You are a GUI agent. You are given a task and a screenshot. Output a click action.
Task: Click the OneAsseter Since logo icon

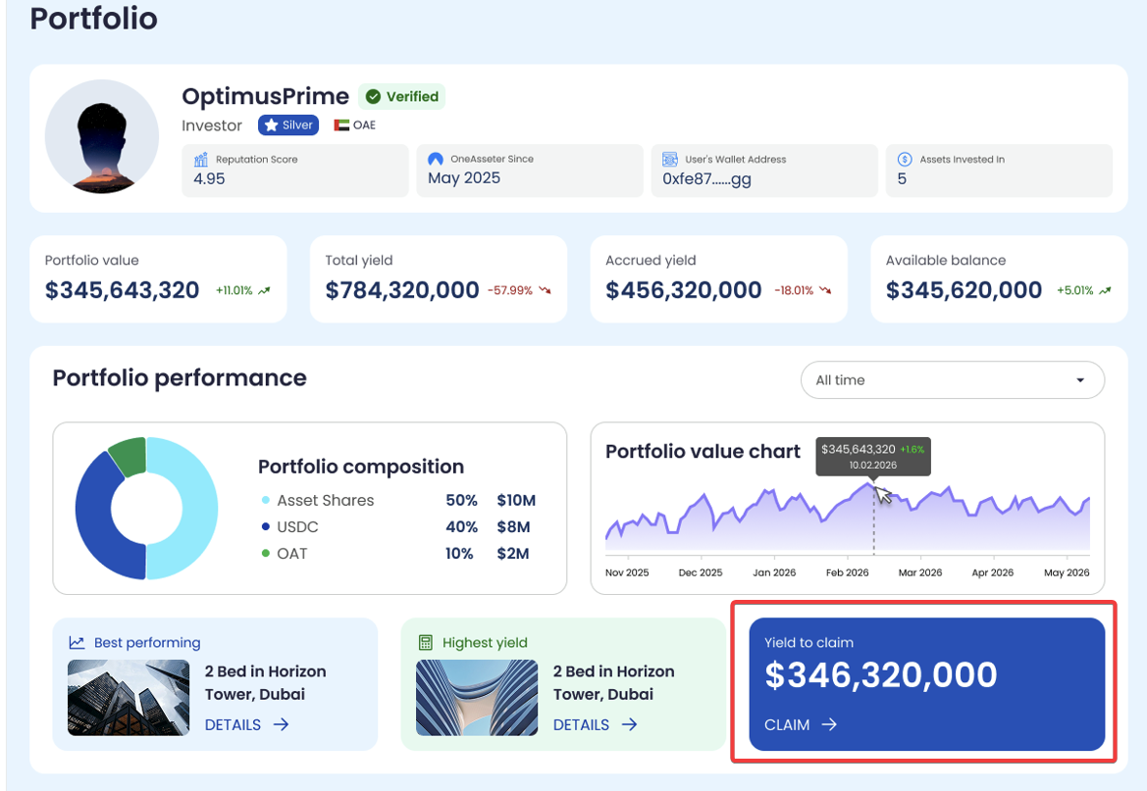(436, 160)
